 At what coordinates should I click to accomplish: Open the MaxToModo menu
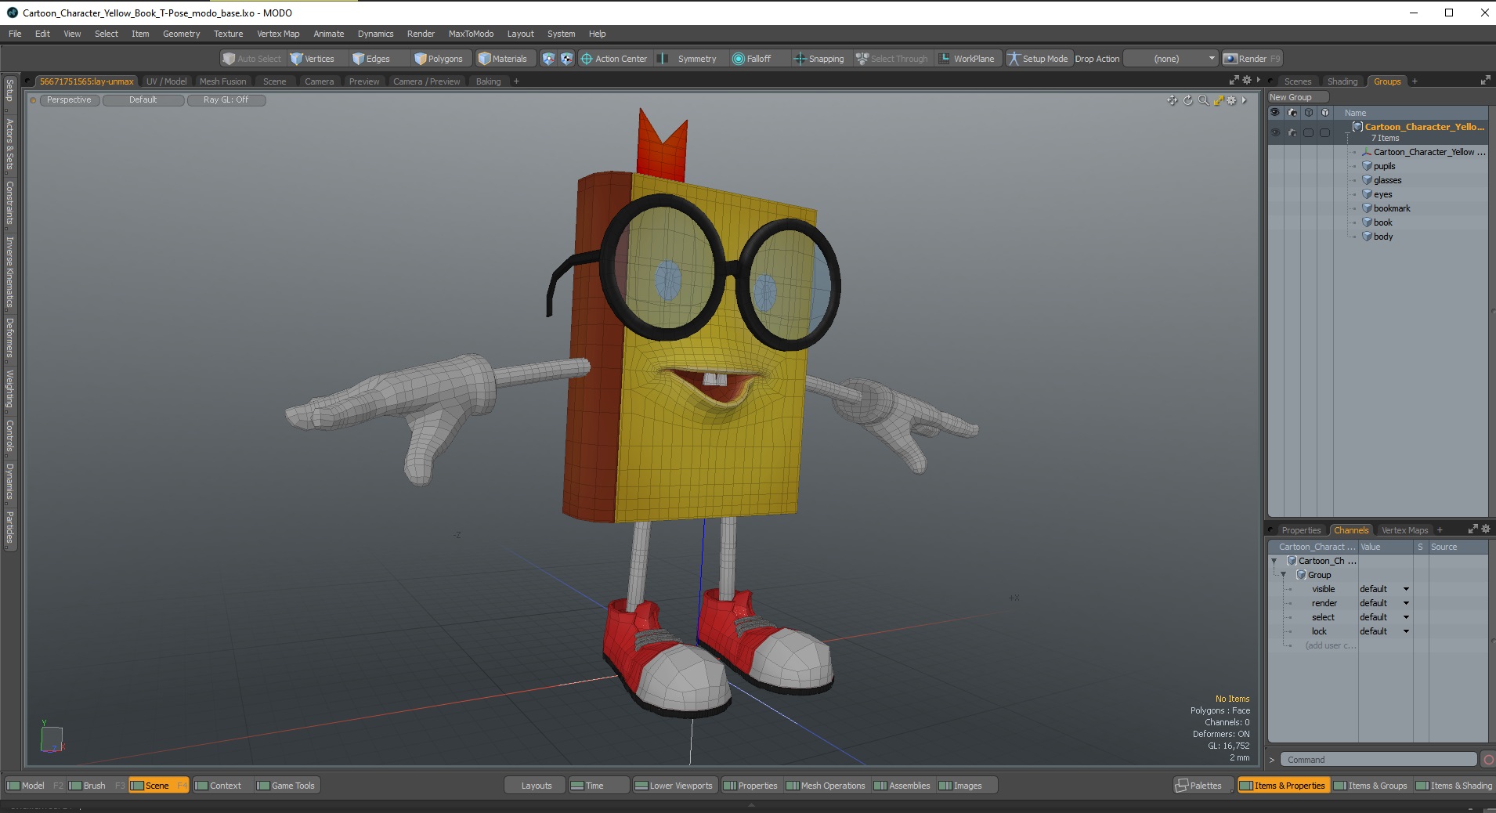[471, 34]
